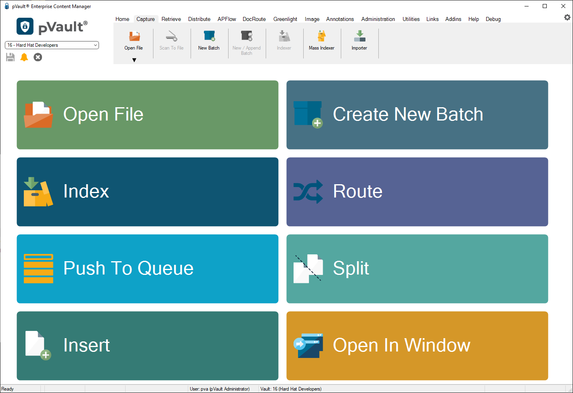
Task: Click the Split tile label
Action: (351, 268)
